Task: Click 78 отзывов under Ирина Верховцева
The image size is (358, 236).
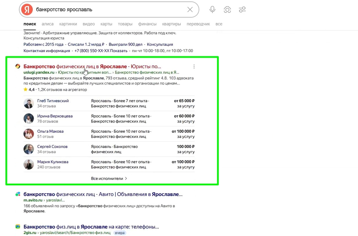Action: click(48, 121)
